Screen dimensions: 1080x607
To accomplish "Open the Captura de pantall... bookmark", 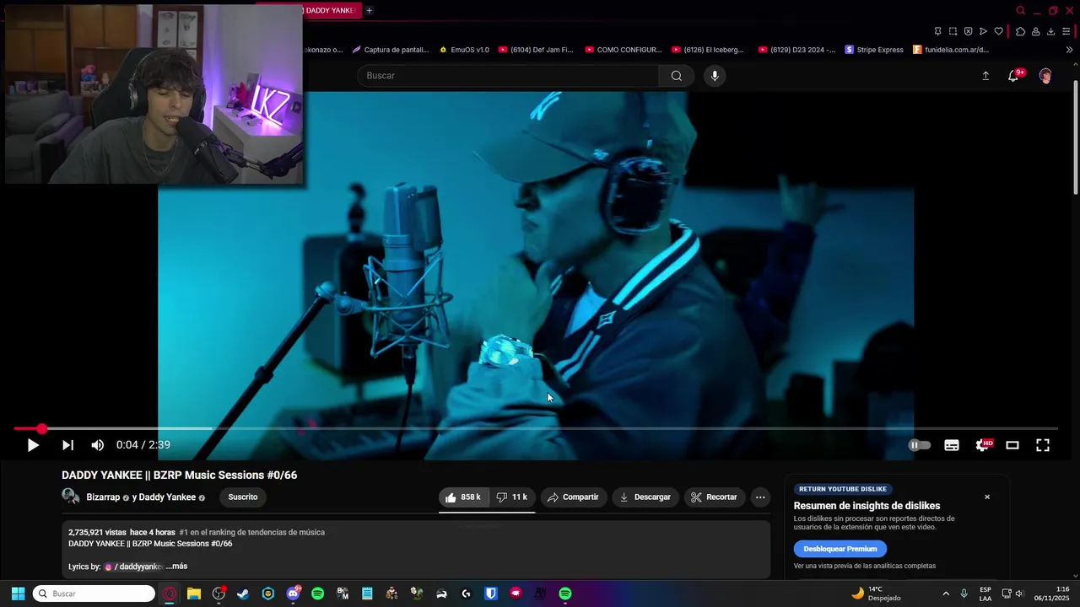I will [391, 50].
